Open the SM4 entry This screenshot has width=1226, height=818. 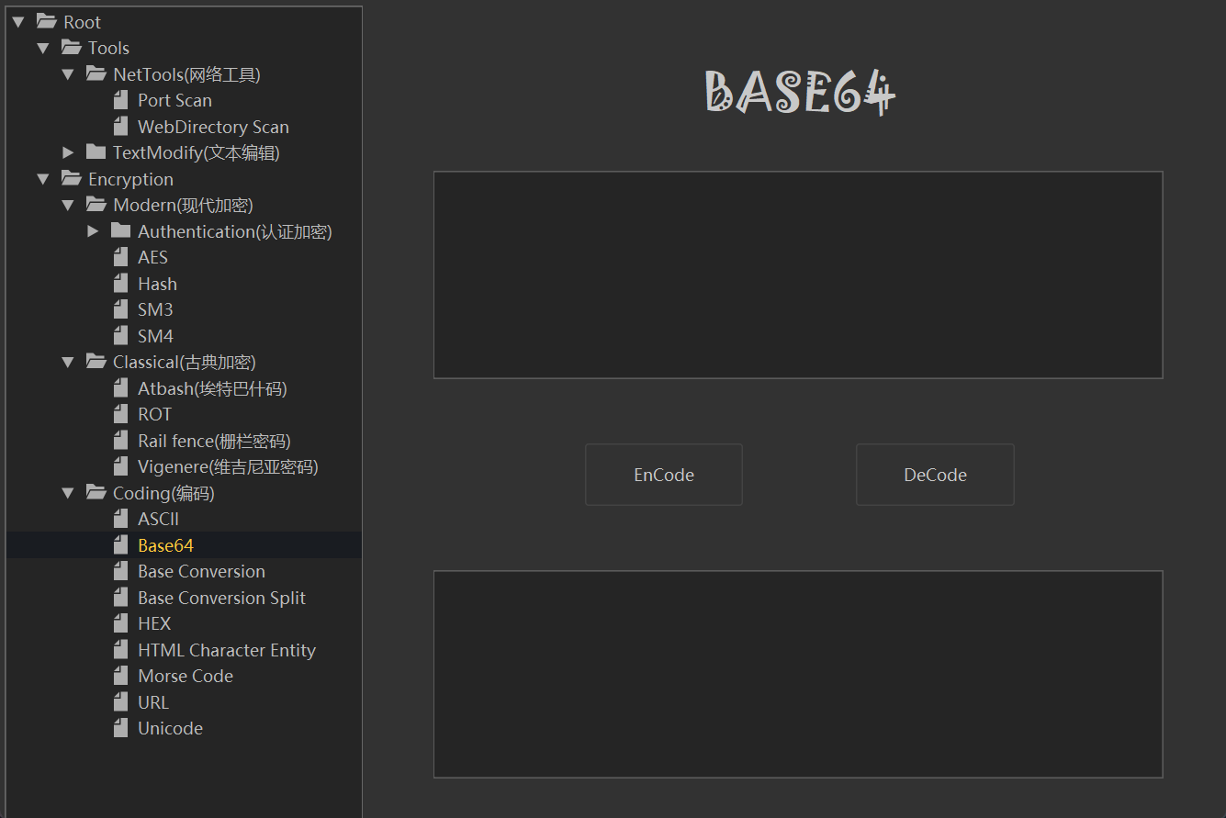tap(155, 336)
